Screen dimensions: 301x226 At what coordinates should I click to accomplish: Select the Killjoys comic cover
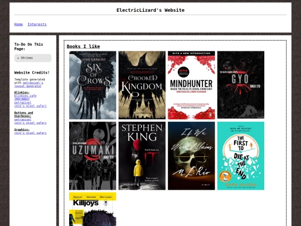(x=93, y=209)
